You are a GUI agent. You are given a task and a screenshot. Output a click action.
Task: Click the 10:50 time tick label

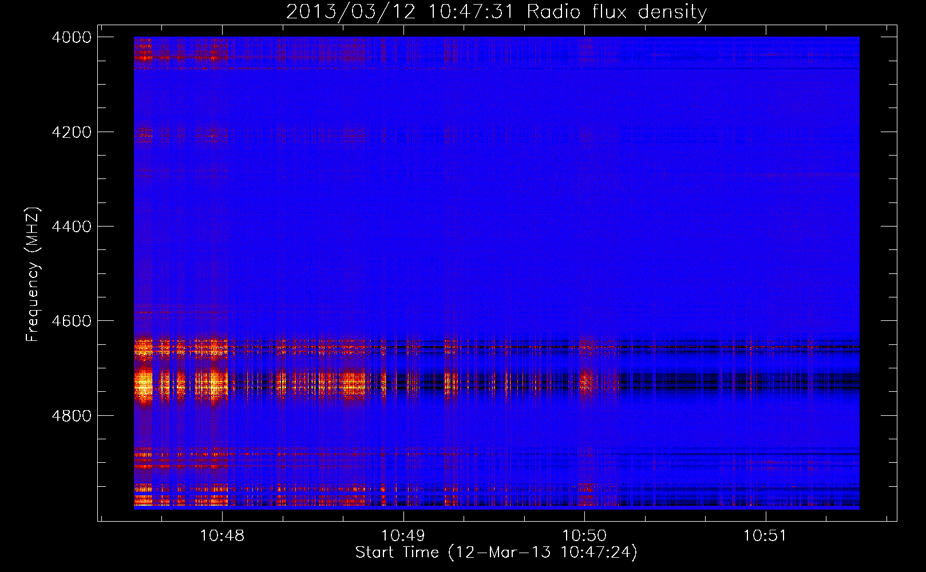click(x=584, y=535)
